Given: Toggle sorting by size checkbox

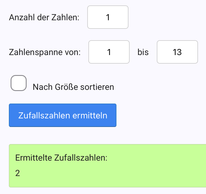Looking at the screenshot, I should point(19,83).
